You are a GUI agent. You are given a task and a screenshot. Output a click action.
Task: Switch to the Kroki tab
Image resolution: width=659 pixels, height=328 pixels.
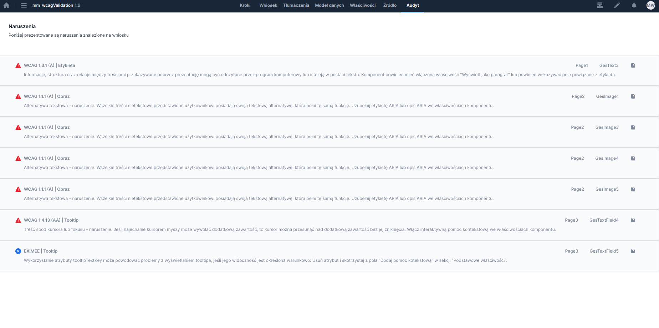[245, 5]
